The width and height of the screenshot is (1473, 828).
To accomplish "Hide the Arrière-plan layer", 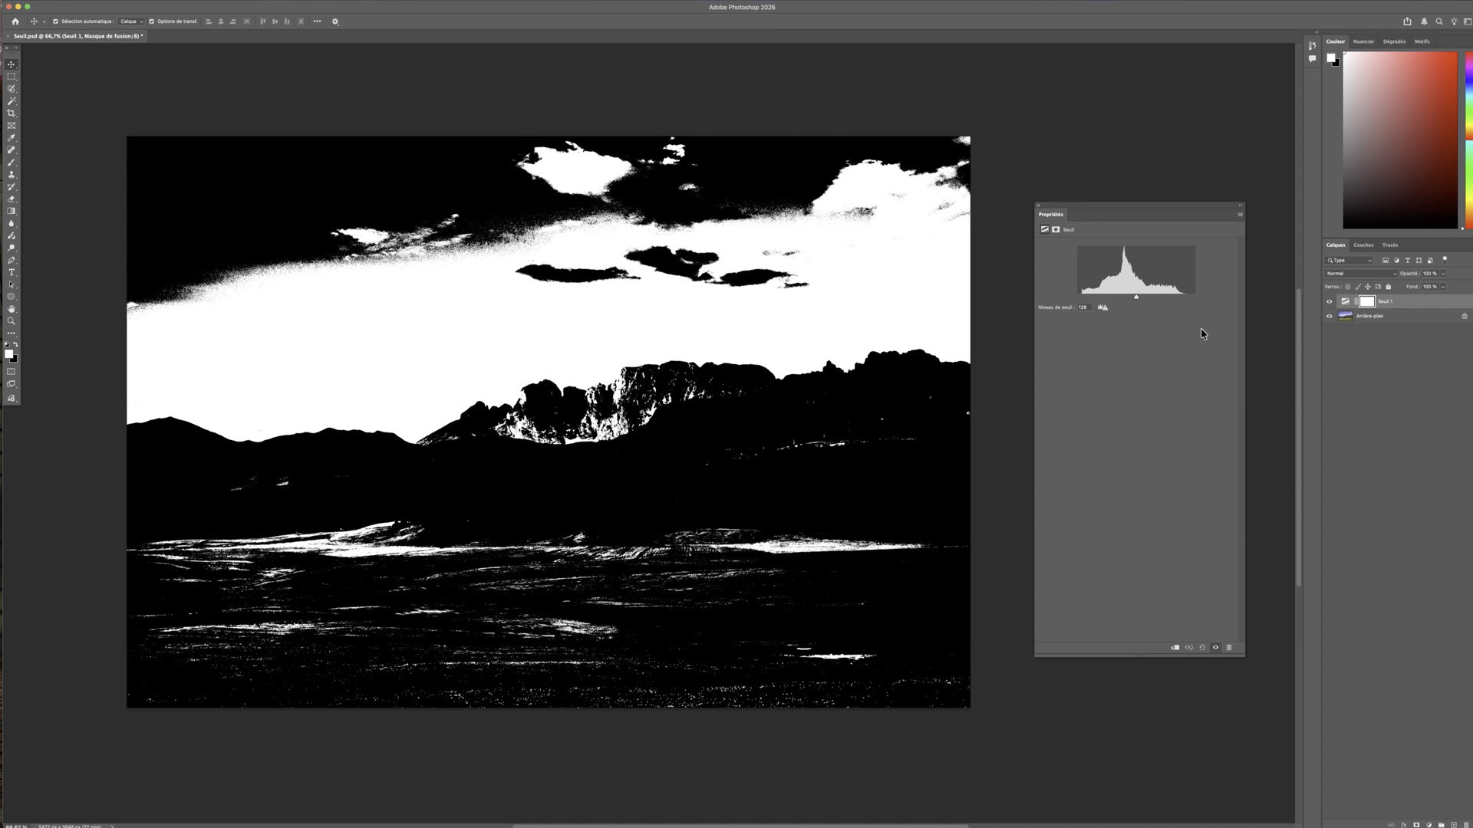I will 1330,316.
